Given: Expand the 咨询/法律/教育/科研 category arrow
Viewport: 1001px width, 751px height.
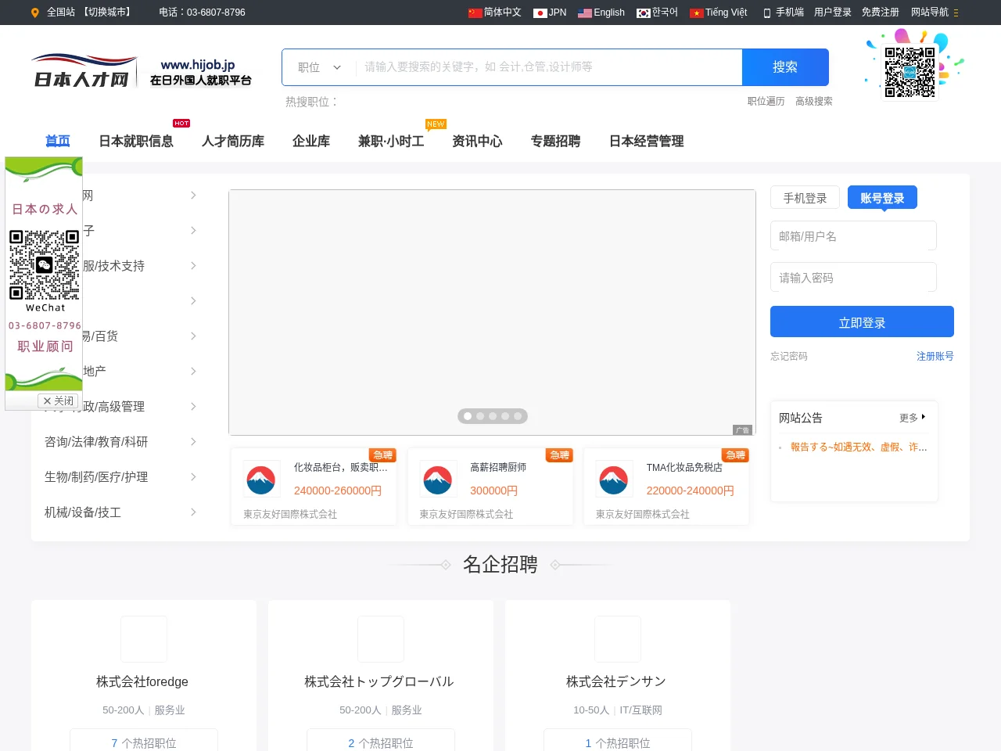Looking at the screenshot, I should 193,442.
